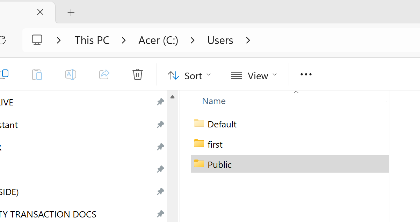Viewport: 420px width, 222px height.
Task: Open the See more three-dots menu
Action: [306, 74]
